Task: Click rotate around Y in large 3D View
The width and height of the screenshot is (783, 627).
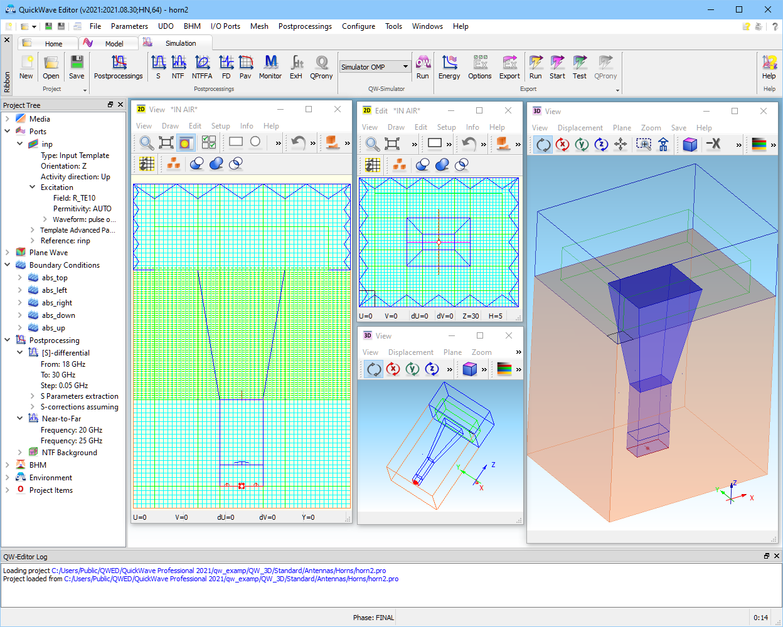Action: pos(582,145)
